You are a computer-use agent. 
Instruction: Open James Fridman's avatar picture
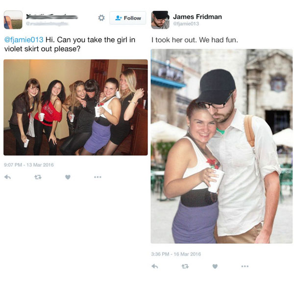click(x=160, y=20)
